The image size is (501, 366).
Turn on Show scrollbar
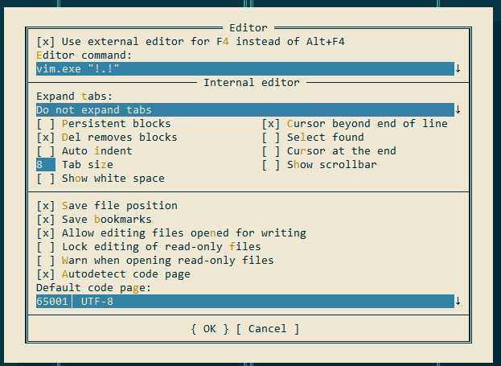[x=271, y=165]
